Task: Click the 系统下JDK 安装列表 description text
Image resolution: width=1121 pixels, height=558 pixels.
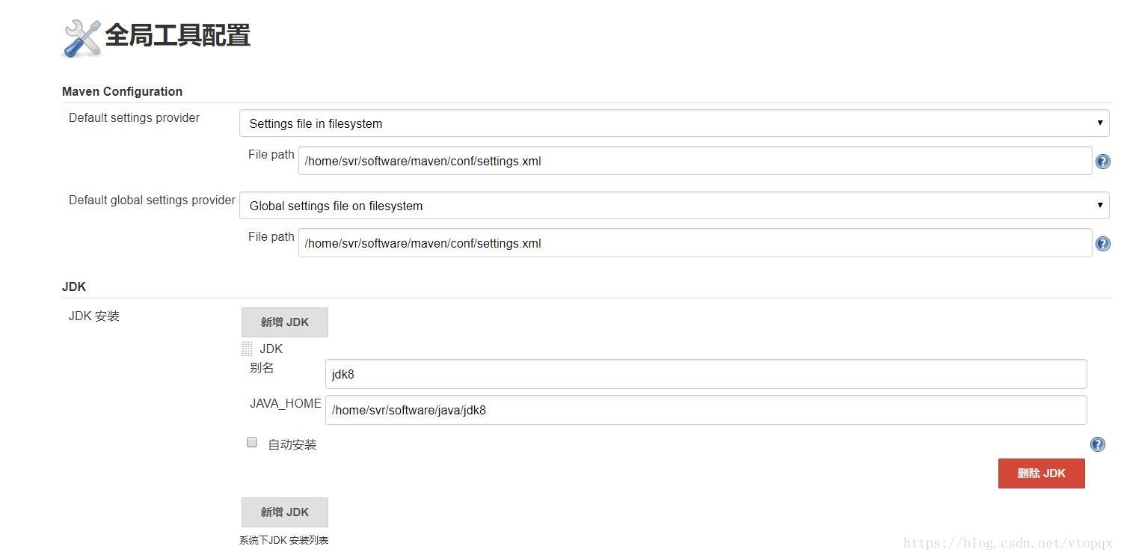Action: coord(283,540)
